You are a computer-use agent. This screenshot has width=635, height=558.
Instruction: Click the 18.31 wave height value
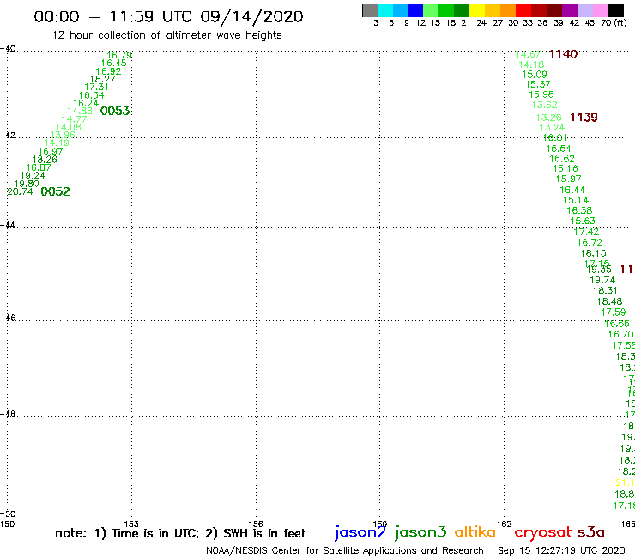click(606, 290)
